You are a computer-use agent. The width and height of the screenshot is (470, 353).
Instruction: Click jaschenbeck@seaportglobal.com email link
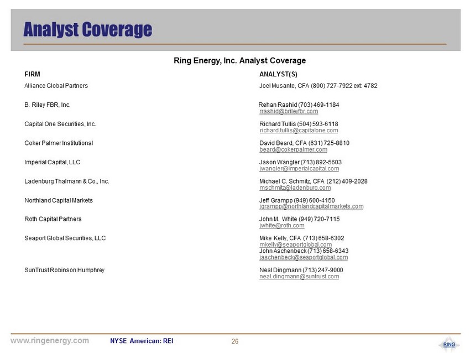(304, 257)
